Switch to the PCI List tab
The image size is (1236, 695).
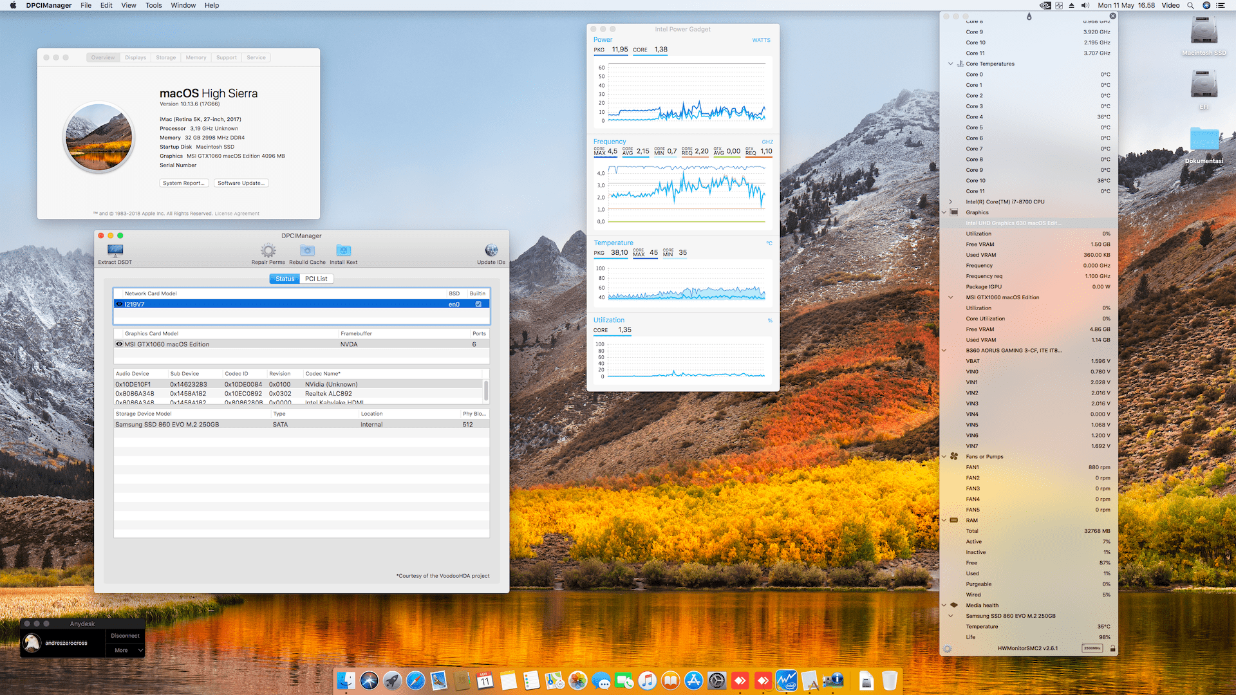coord(316,279)
